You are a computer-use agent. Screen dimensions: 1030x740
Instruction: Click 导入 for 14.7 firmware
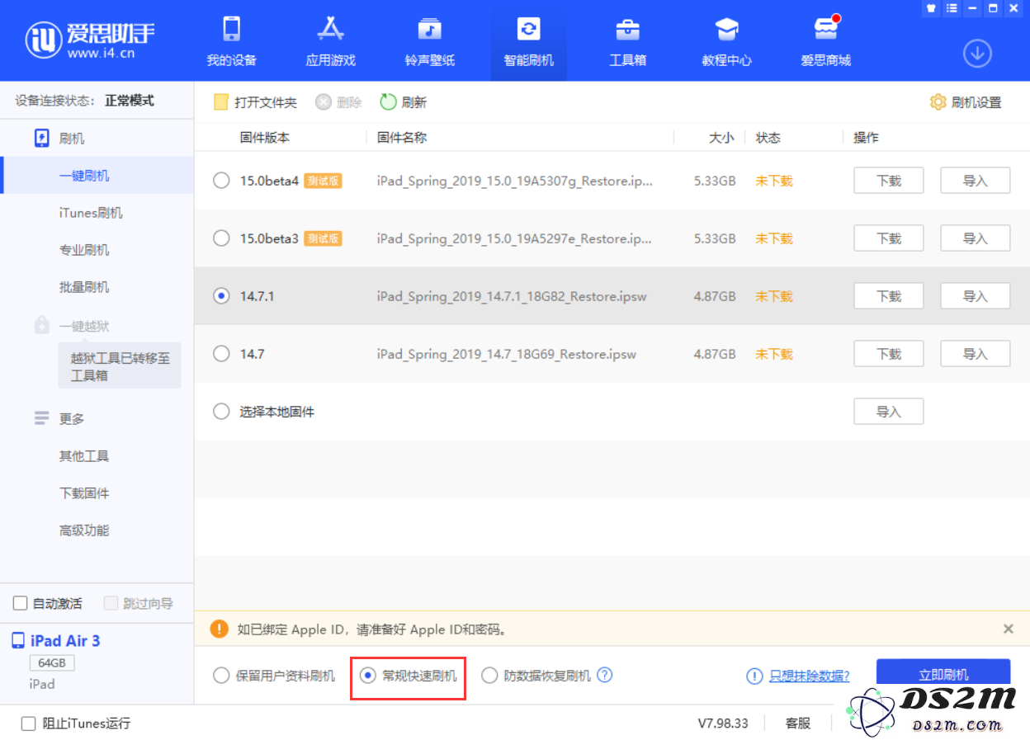[x=976, y=354]
